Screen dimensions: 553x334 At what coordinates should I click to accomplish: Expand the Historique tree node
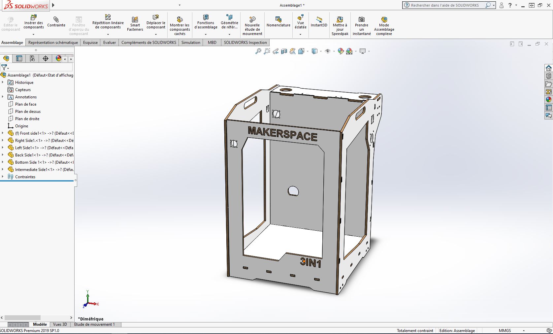click(x=3, y=82)
